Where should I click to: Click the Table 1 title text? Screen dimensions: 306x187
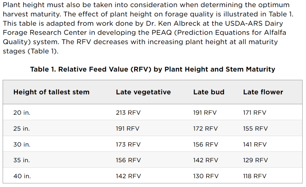tap(152, 69)
